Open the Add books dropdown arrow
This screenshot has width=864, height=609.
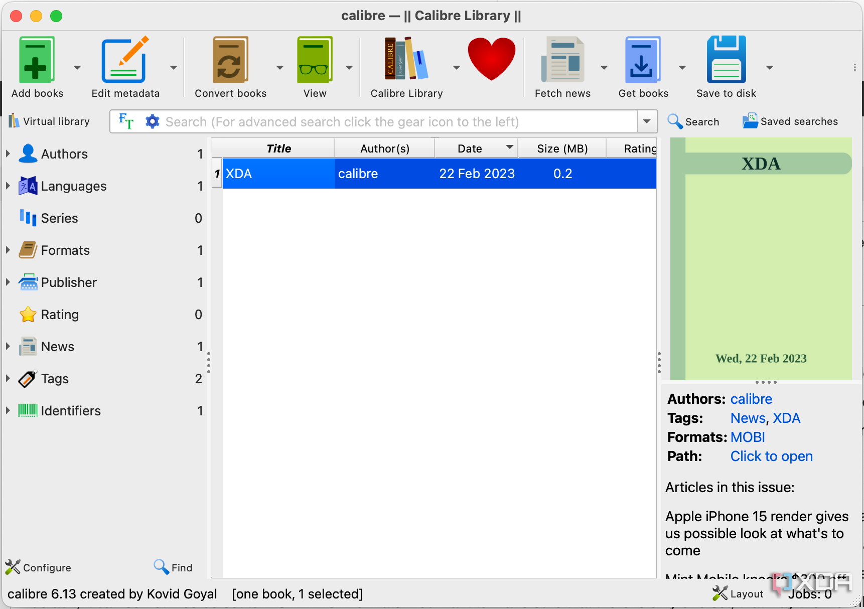point(77,67)
